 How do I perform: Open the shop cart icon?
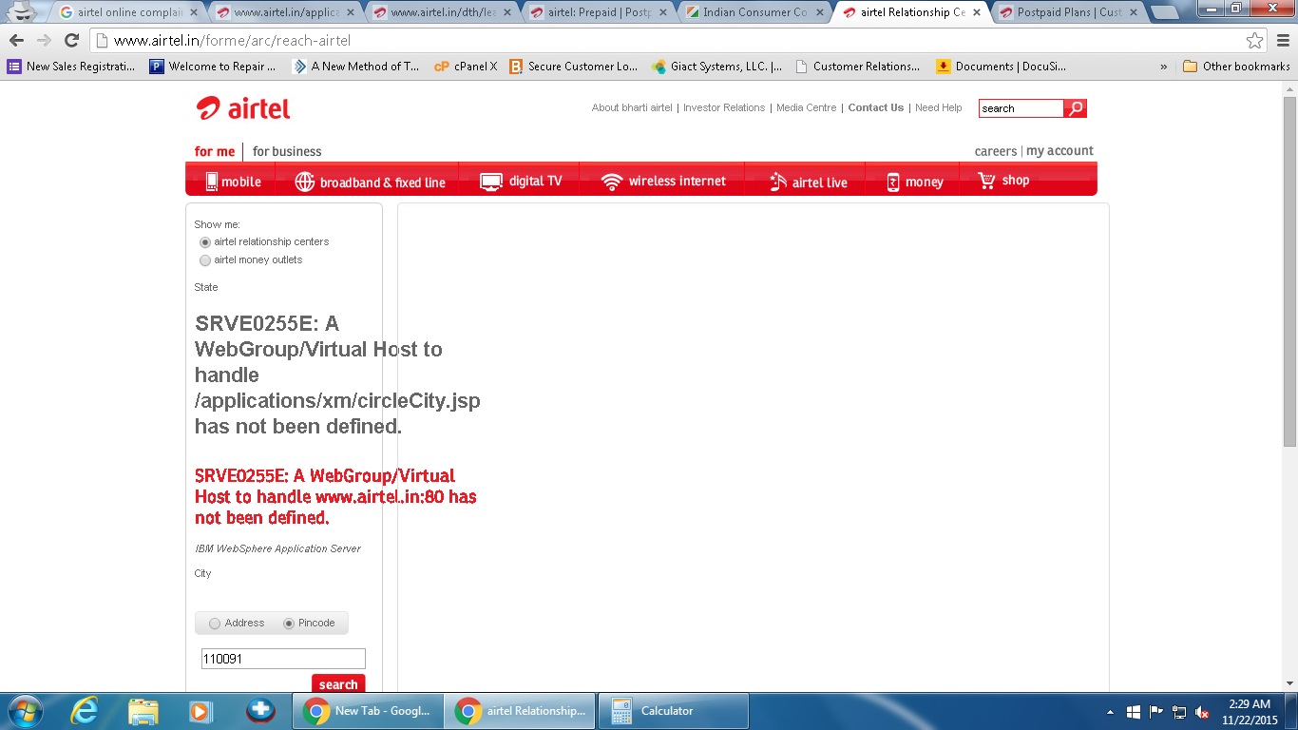pyautogui.click(x=986, y=181)
